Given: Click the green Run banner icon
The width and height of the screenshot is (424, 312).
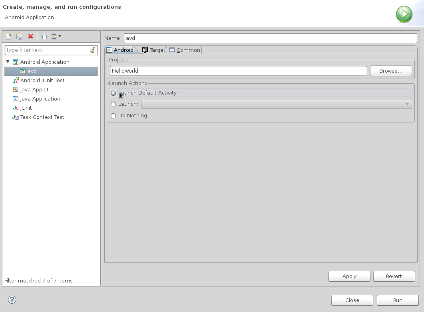Looking at the screenshot, I should click(x=404, y=14).
